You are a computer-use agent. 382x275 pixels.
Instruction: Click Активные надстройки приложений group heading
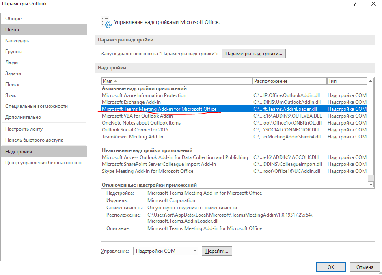pyautogui.click(x=144, y=88)
